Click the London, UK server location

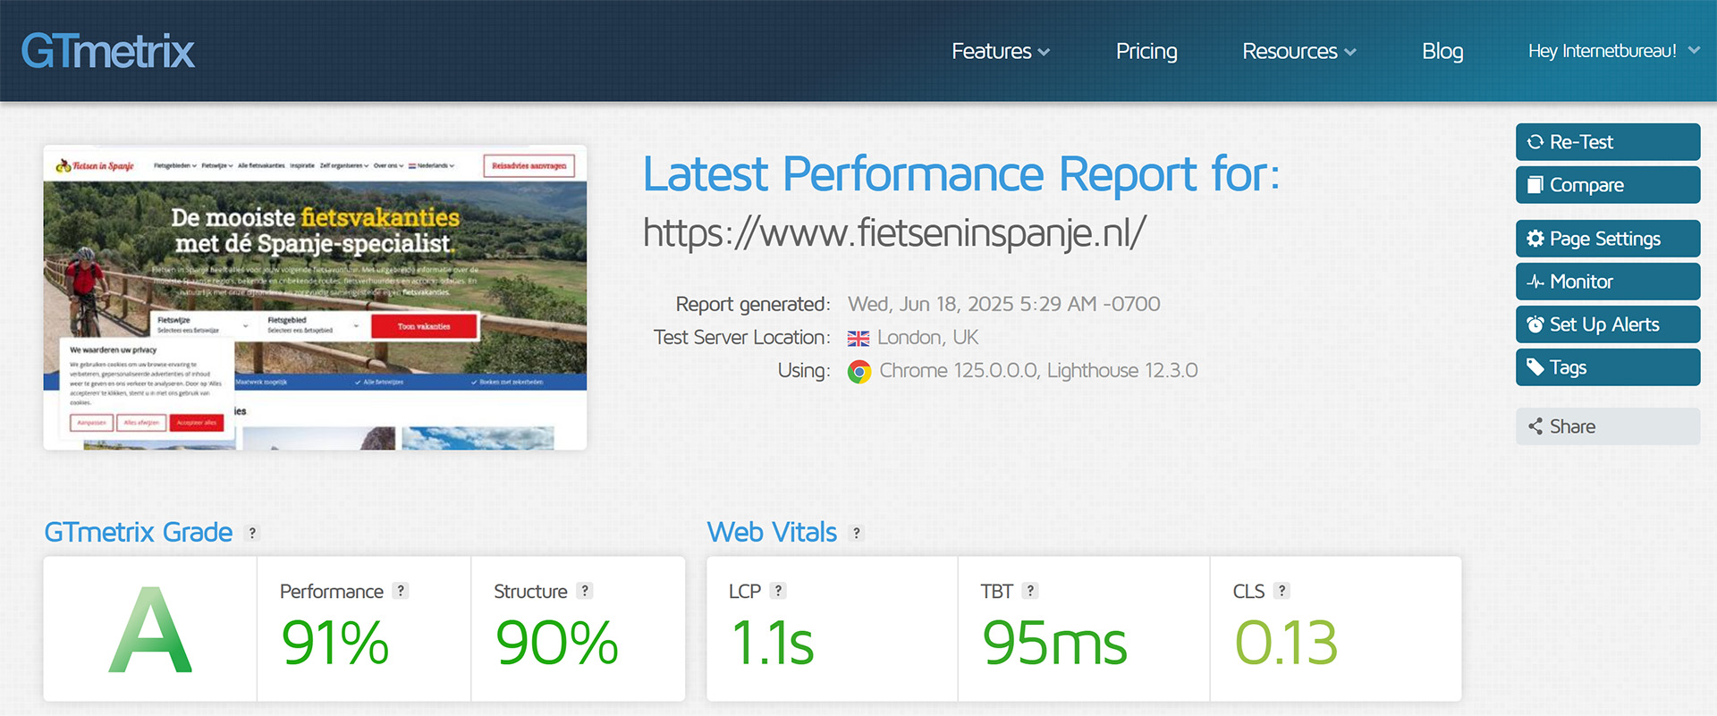928,338
